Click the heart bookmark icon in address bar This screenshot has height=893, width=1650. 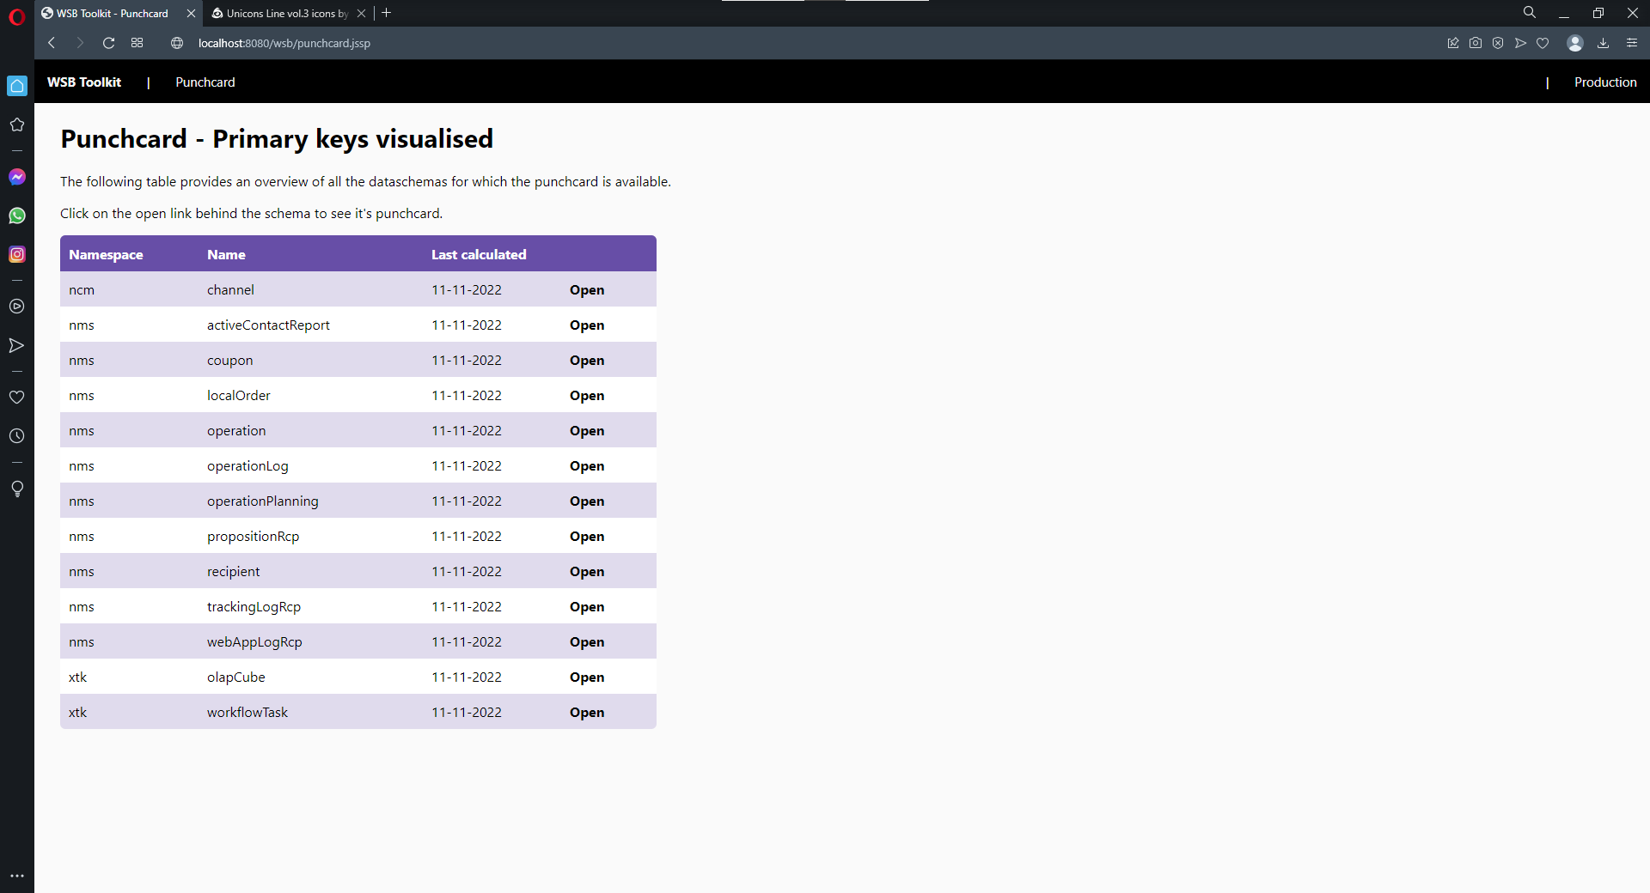(x=1543, y=43)
